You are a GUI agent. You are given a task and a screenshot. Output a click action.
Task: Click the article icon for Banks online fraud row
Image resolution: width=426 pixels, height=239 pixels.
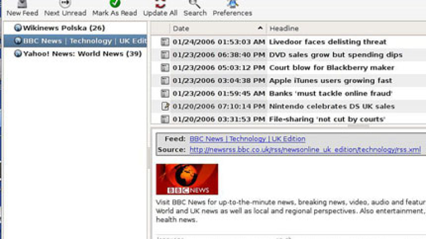point(165,93)
